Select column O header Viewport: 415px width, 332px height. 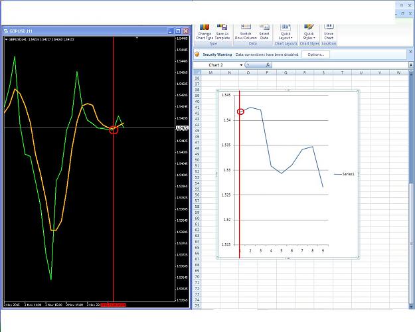coord(248,72)
